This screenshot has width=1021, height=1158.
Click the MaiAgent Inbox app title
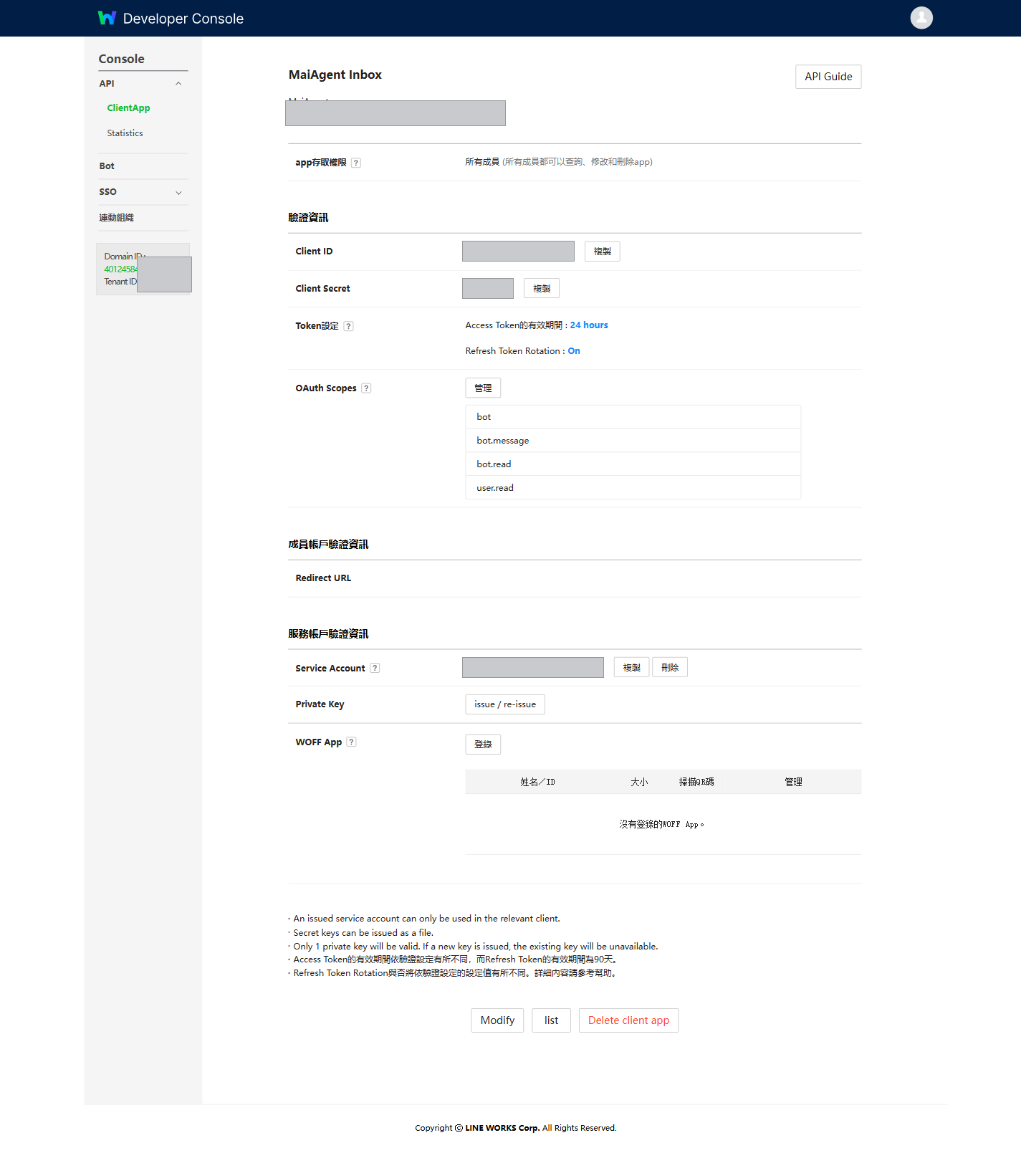[335, 75]
